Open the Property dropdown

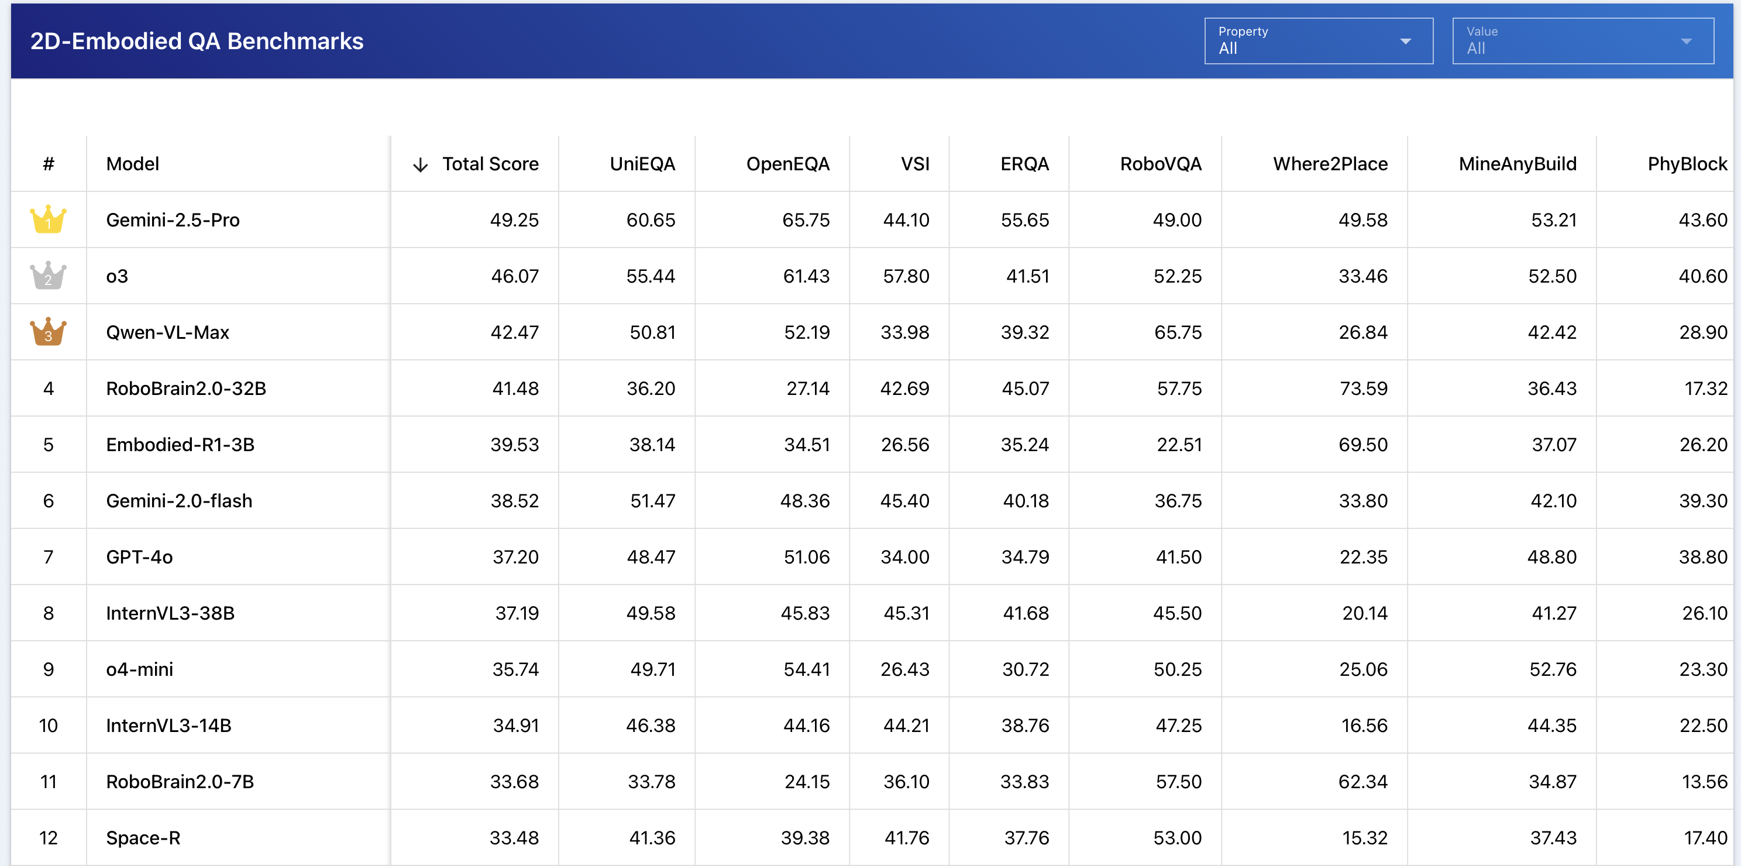[x=1317, y=41]
